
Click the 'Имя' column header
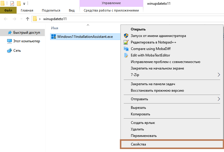pyautogui.click(x=55, y=28)
